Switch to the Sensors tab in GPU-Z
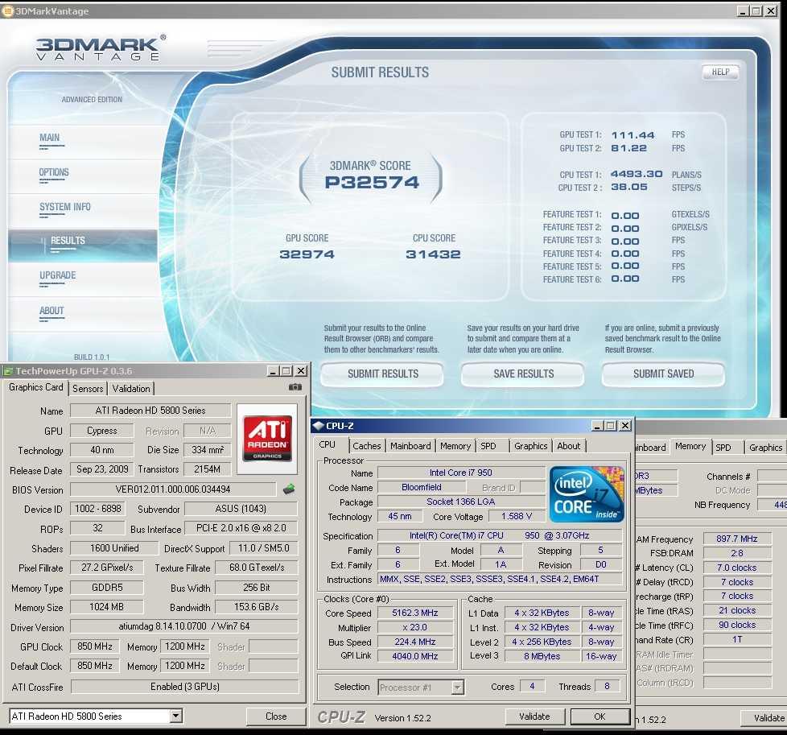This screenshot has width=787, height=735. click(88, 389)
